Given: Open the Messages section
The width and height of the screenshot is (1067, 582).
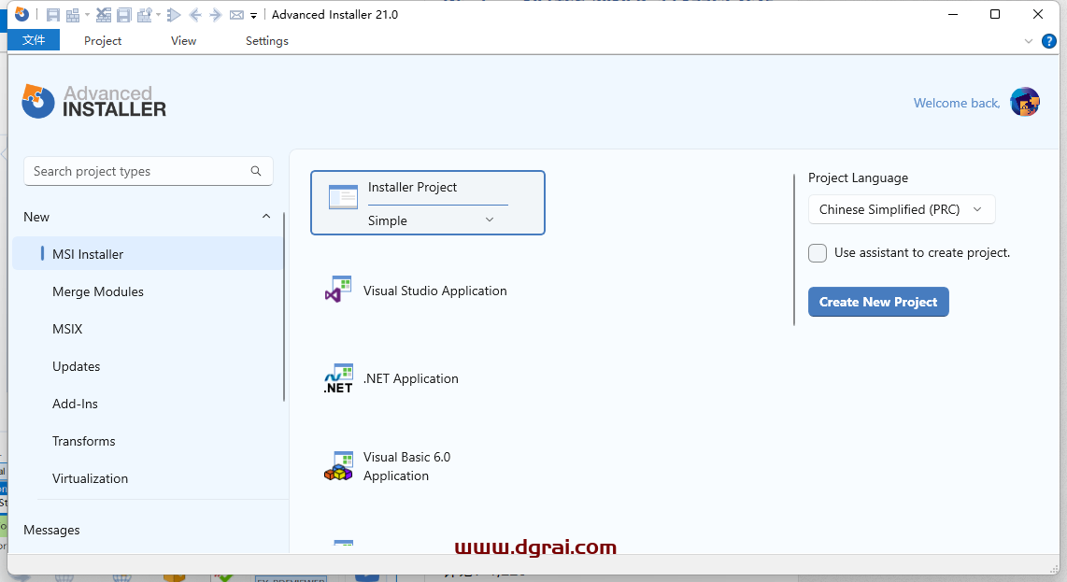Looking at the screenshot, I should (51, 530).
